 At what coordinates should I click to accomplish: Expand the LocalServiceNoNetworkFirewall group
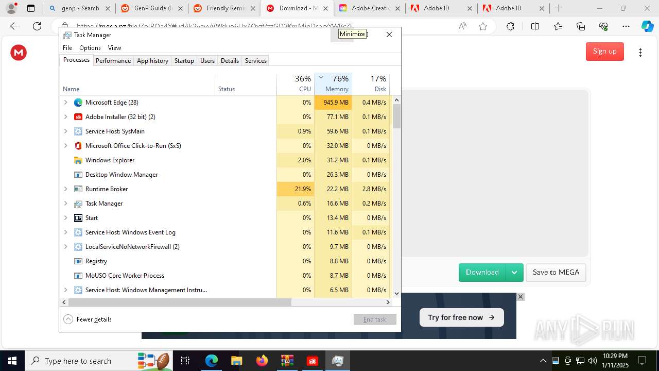click(65, 247)
